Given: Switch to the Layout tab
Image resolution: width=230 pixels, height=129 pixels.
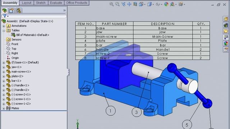Looking at the screenshot, I should [27, 3].
